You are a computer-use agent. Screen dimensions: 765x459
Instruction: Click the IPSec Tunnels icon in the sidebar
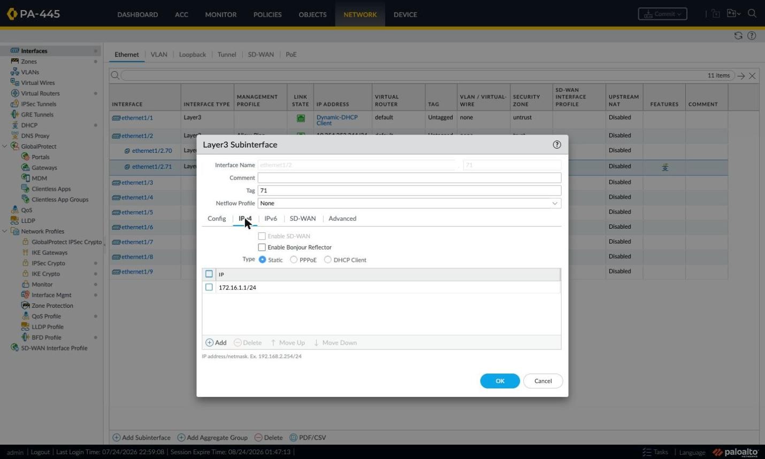(x=15, y=104)
